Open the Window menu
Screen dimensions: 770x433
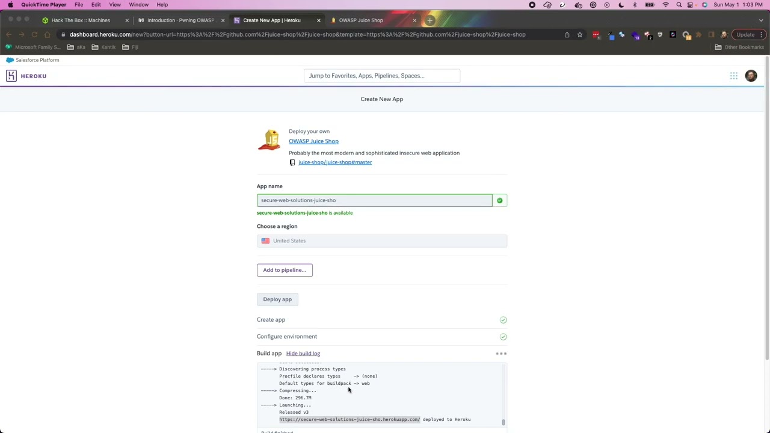coord(138,5)
